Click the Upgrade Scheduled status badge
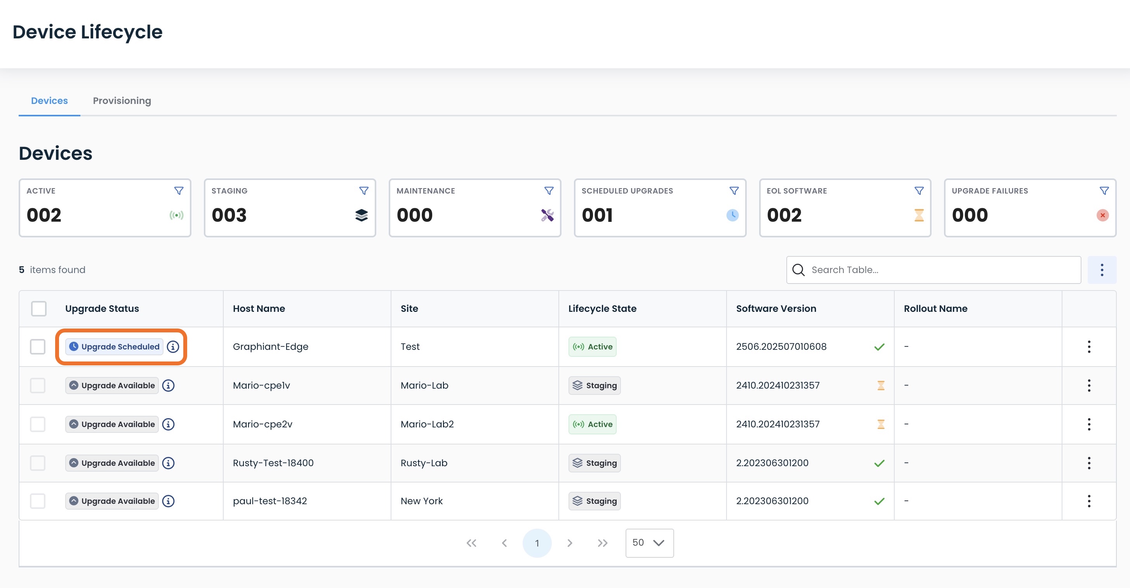This screenshot has height=588, width=1130. point(114,347)
